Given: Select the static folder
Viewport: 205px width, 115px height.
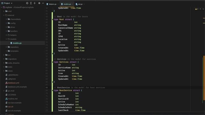Looking at the screenshot, I should [10, 67].
